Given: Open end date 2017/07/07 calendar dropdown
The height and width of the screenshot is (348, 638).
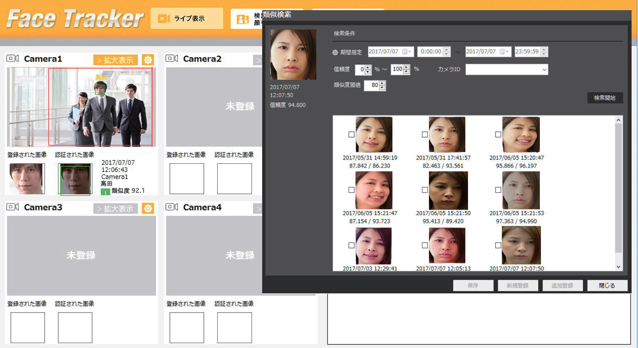Looking at the screenshot, I should (x=505, y=51).
